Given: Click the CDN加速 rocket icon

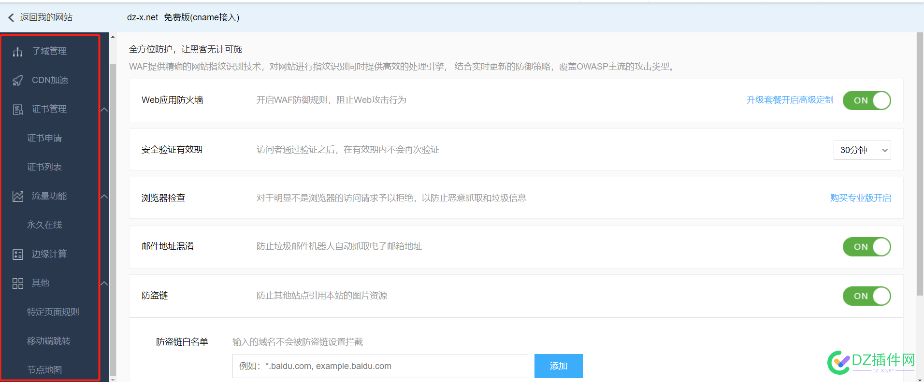Looking at the screenshot, I should (x=18, y=81).
